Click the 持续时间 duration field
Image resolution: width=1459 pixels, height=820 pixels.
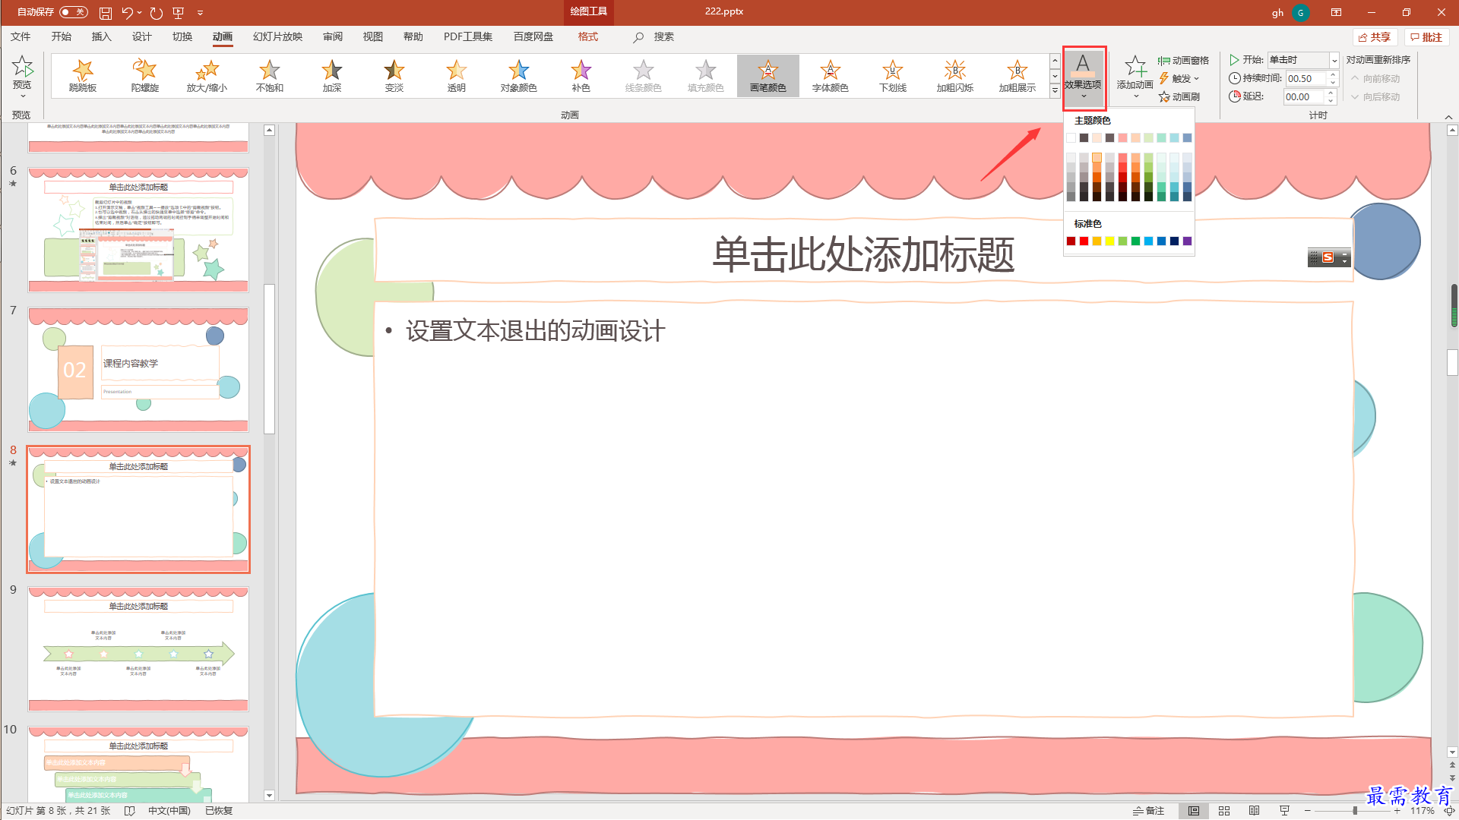coord(1306,78)
